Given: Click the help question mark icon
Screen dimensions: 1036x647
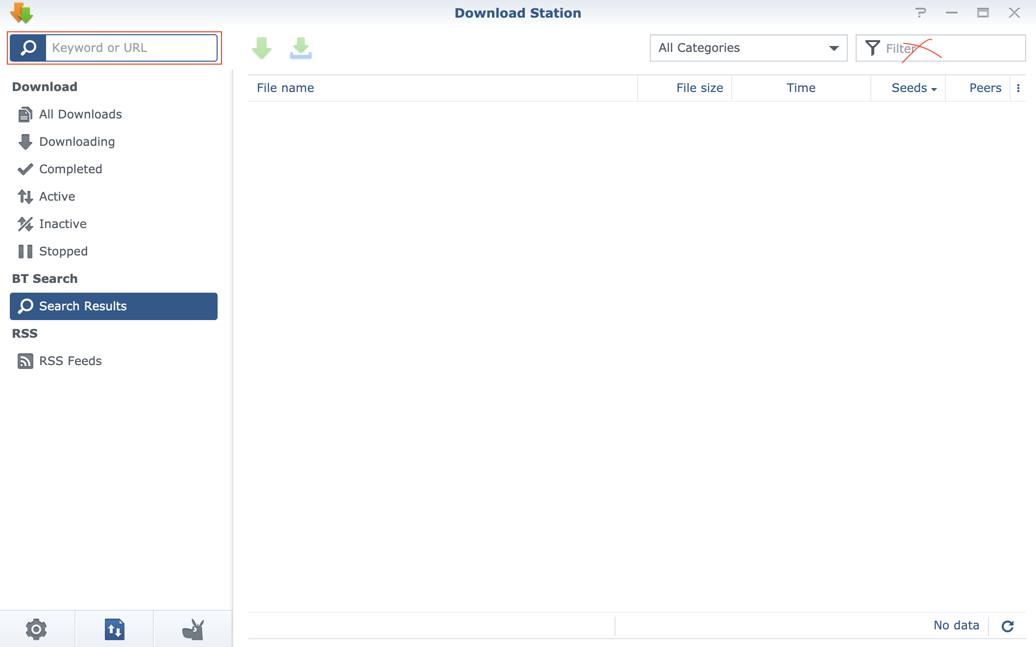Looking at the screenshot, I should tap(920, 13).
